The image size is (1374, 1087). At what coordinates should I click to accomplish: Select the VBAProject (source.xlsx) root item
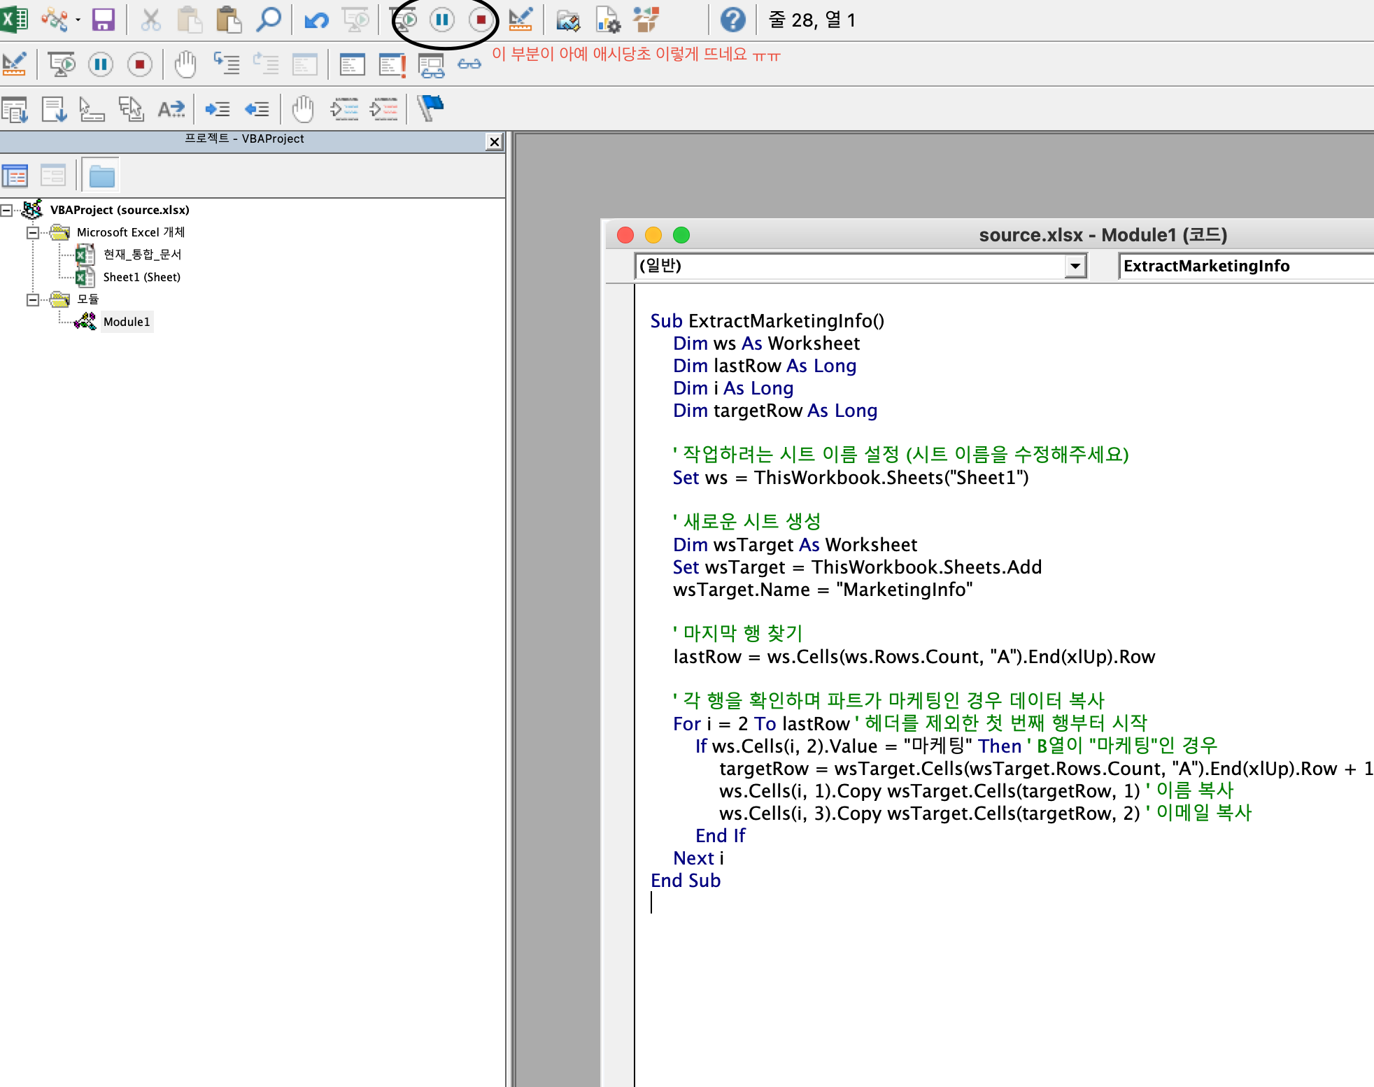pos(120,210)
